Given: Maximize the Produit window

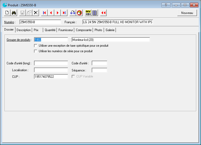Looking at the screenshot, I should click(x=185, y=5).
